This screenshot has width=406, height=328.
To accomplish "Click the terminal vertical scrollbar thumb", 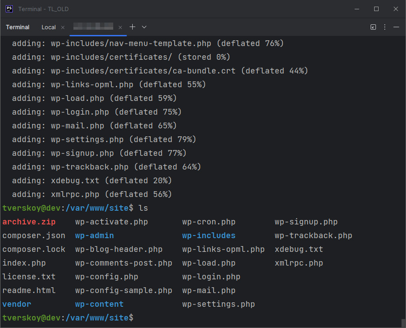I will (403, 323).
